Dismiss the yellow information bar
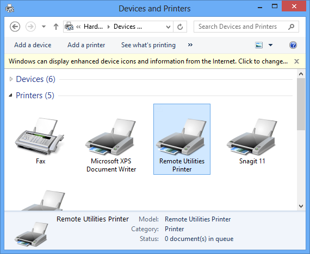 click(x=296, y=61)
